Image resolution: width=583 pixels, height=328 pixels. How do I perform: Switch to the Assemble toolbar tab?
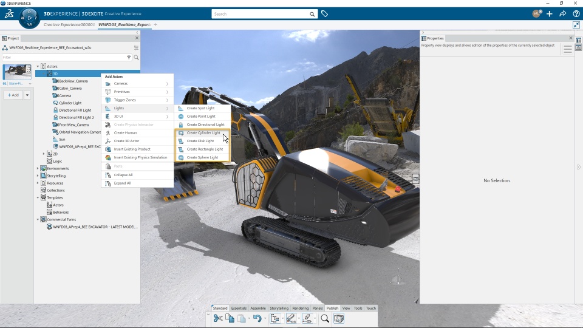[258, 309]
